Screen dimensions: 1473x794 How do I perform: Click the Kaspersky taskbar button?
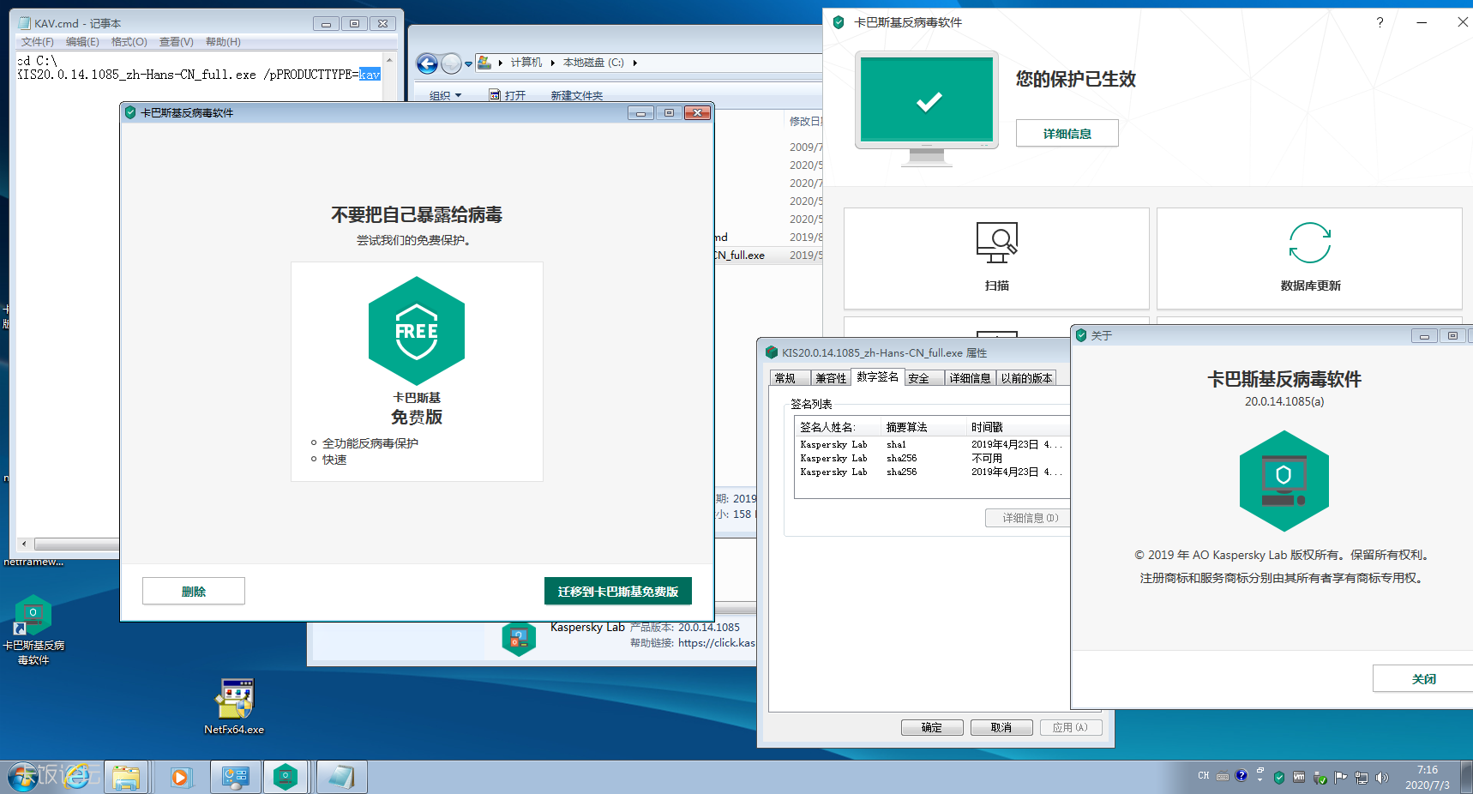[286, 777]
